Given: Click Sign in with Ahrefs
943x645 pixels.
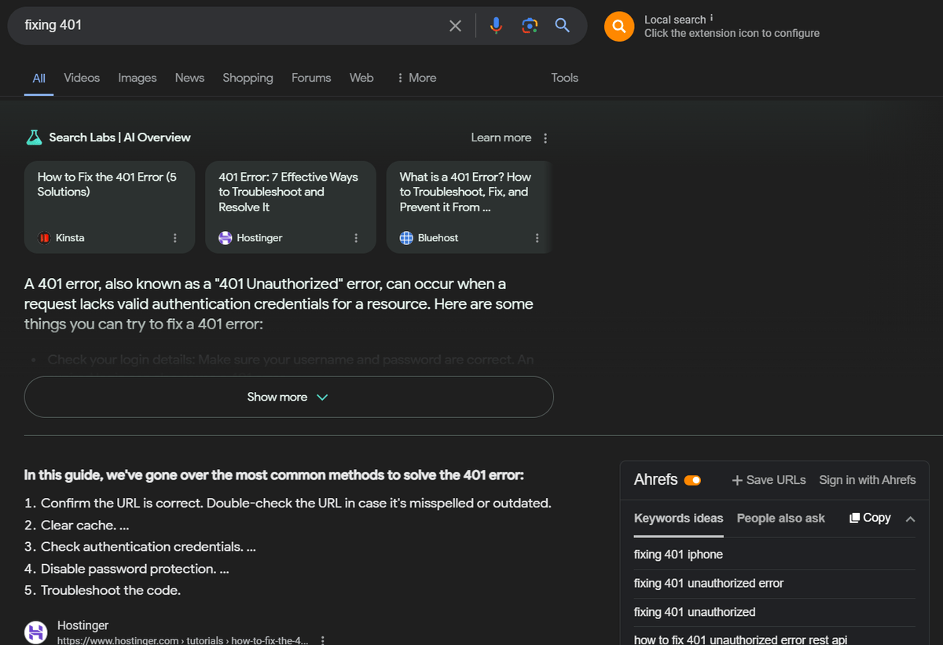Looking at the screenshot, I should click(868, 480).
